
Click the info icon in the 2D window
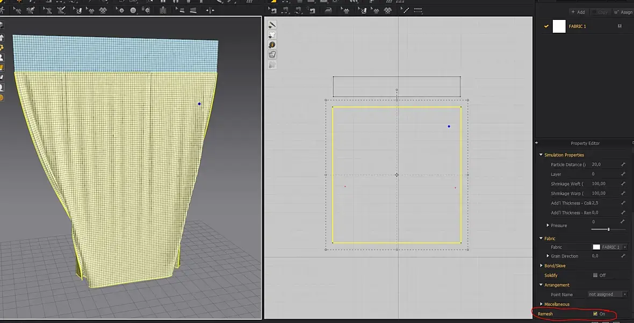pyautogui.click(x=272, y=45)
